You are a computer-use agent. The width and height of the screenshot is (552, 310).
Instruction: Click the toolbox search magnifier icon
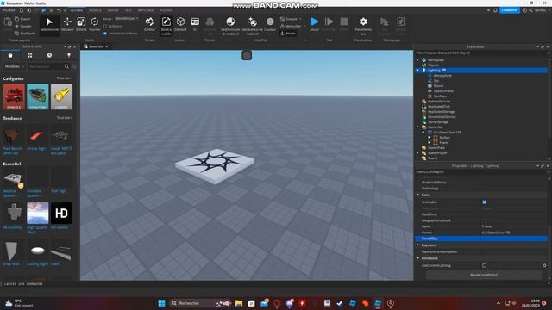[x=66, y=66]
